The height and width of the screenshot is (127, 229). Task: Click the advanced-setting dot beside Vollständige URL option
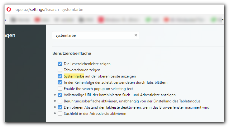tap(55, 95)
